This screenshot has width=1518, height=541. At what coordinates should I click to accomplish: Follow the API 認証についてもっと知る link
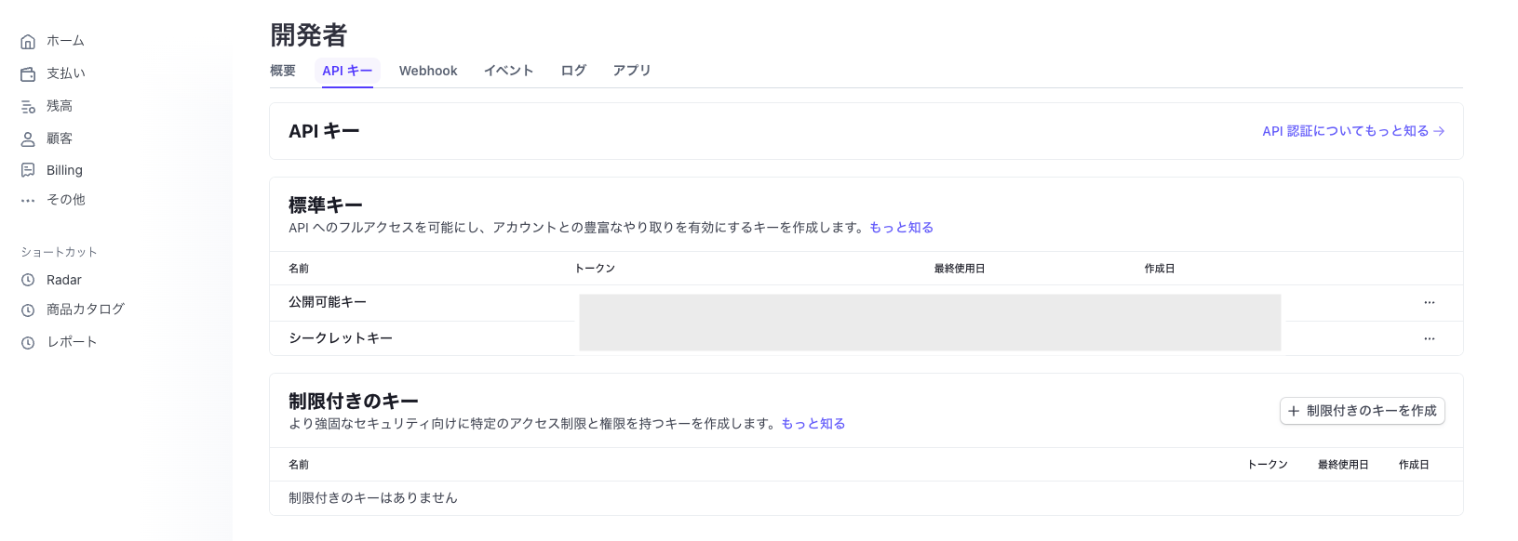tap(1352, 131)
